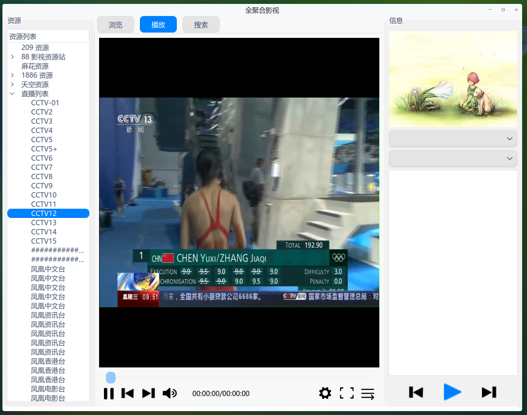Select highlighted channel CCTV12

point(48,213)
